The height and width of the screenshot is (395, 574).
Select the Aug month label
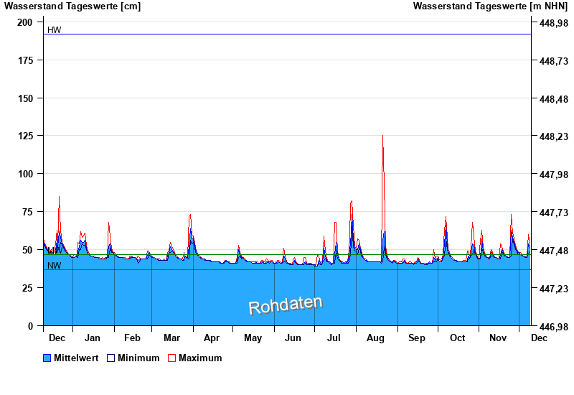point(375,338)
